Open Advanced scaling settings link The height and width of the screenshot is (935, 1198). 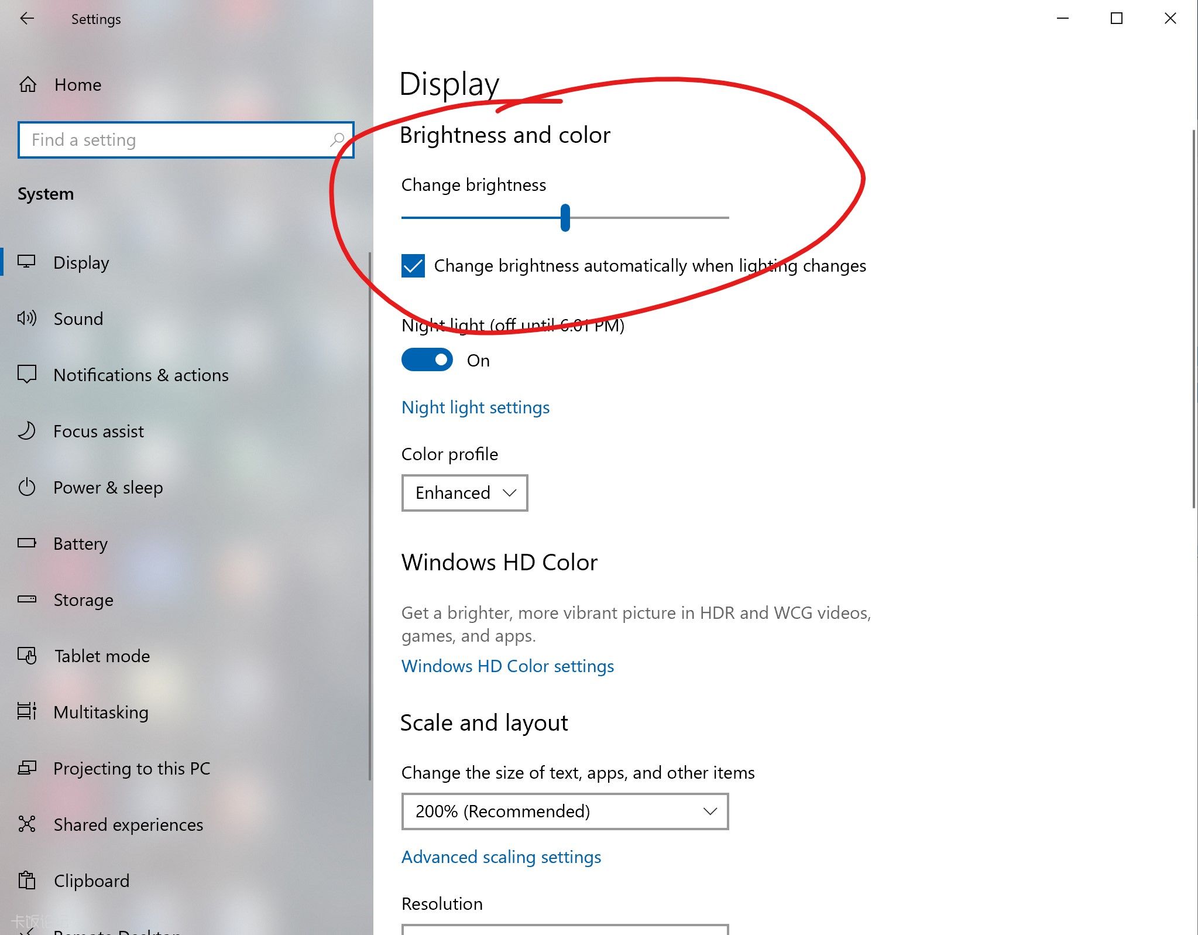tap(501, 857)
